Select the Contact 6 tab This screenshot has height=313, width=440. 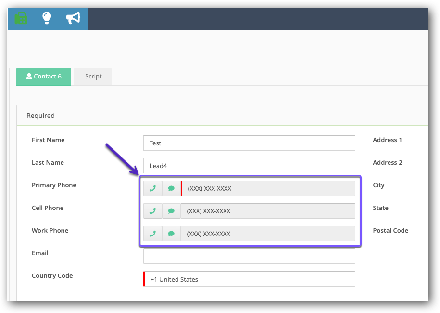(x=44, y=77)
